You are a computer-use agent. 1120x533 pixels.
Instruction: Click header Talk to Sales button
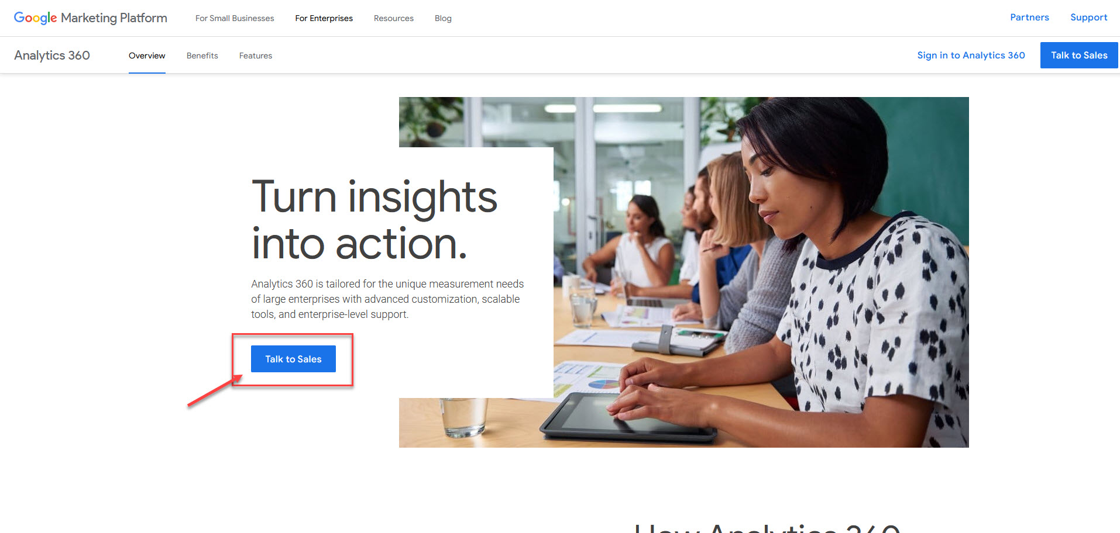point(1079,55)
